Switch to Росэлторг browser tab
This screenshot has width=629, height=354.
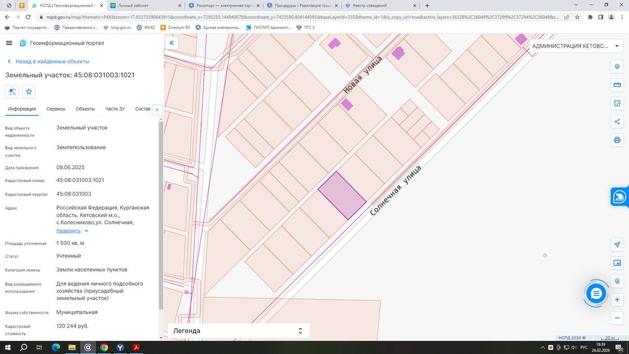(223, 5)
